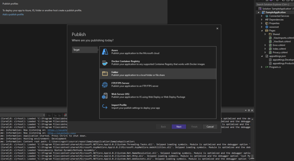The image size is (294, 161).
Task: Expand the Dependencies node
Action: [262, 20]
